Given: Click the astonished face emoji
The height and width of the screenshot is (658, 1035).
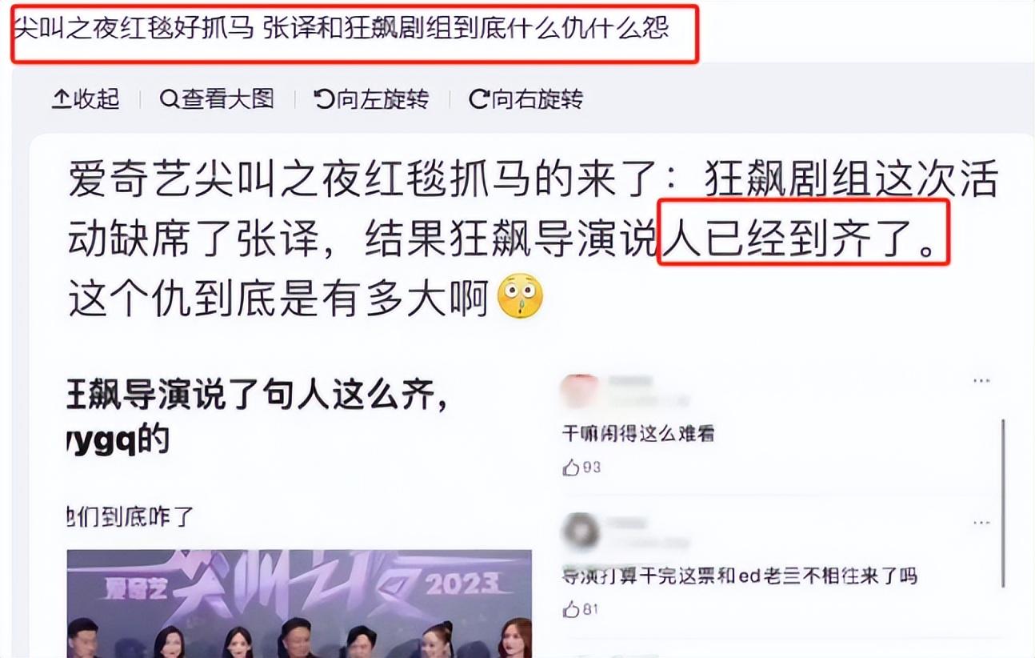Looking at the screenshot, I should tap(521, 298).
